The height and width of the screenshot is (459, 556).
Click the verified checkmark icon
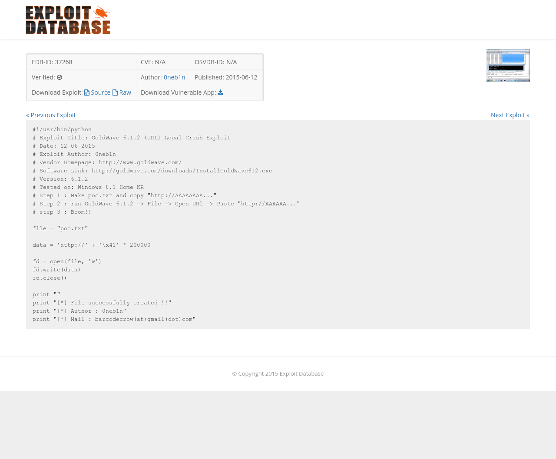click(60, 77)
